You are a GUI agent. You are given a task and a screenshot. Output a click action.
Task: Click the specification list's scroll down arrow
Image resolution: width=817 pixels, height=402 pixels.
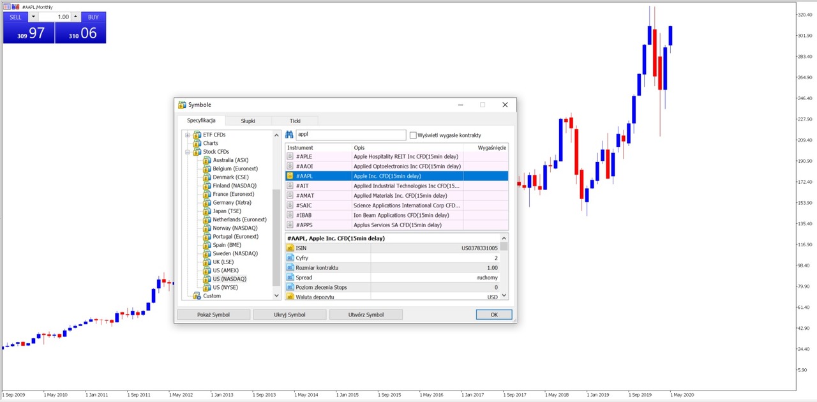pos(504,295)
